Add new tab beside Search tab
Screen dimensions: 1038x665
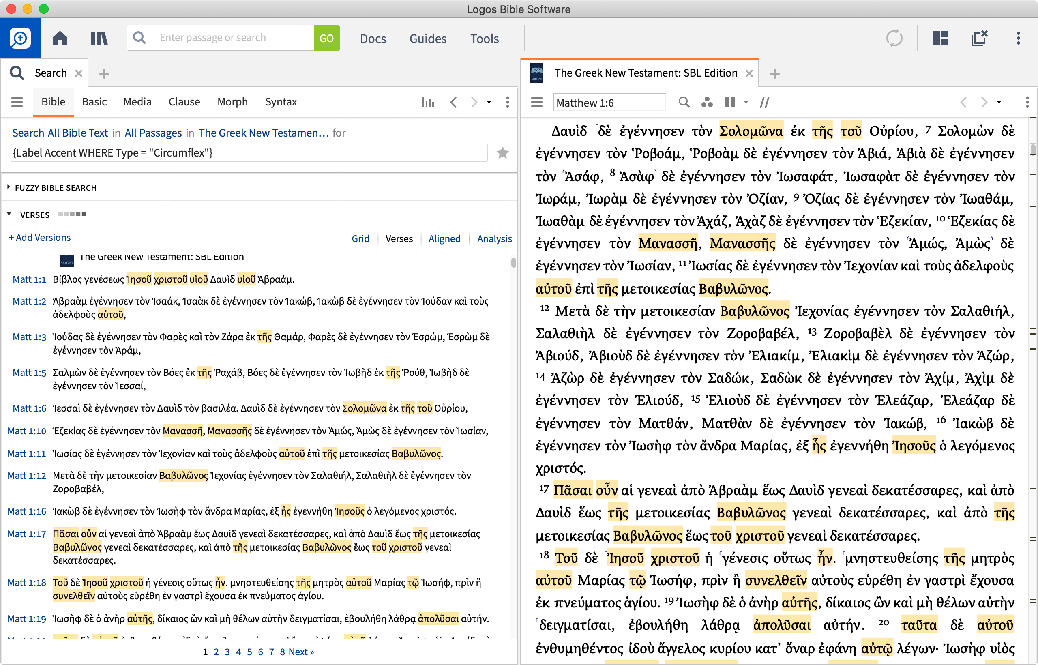point(104,73)
